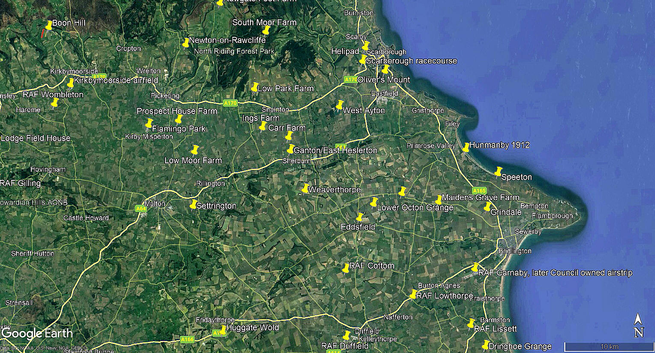Click the A166 road shield
Screen dimensions: 655x353
(187, 339)
